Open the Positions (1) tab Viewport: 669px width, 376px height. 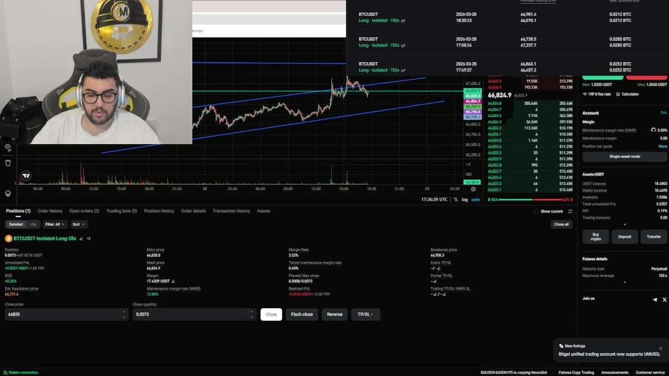point(18,211)
